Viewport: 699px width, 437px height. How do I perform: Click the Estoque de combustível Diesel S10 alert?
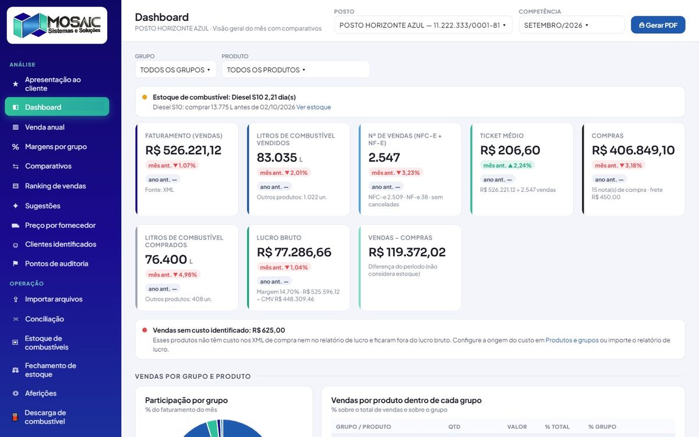(410, 102)
